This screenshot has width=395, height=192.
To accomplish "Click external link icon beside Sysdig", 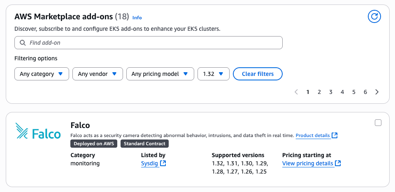I will (x=163, y=163).
